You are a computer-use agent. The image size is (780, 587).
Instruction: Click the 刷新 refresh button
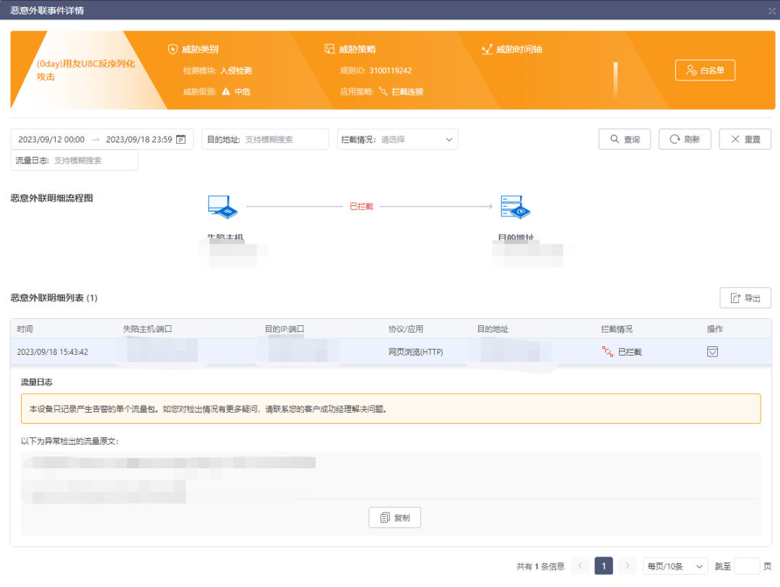685,140
